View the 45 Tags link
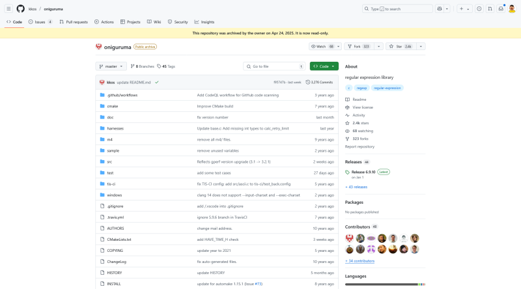Screen dimensions: 521x289 coord(166,66)
